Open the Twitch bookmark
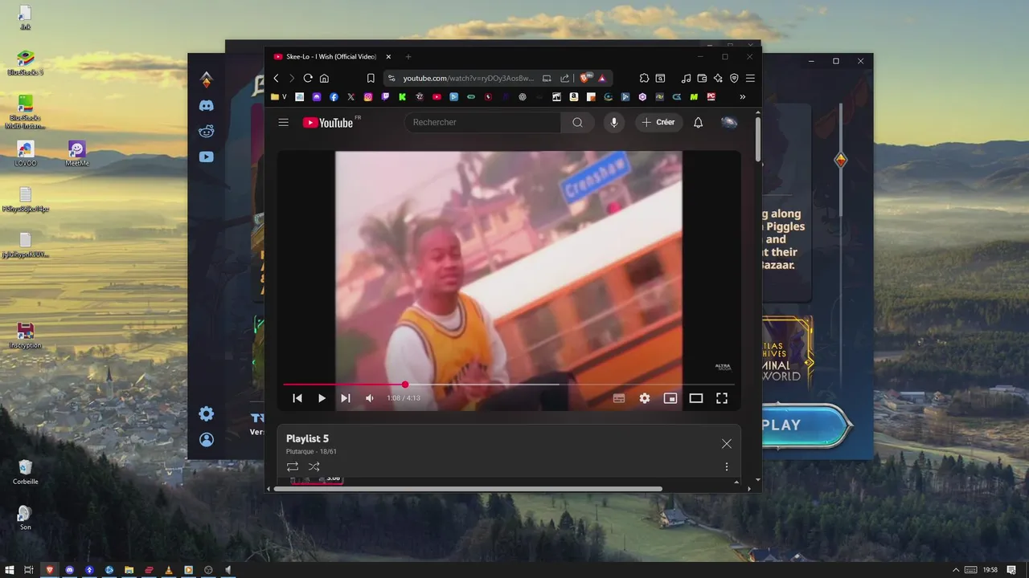This screenshot has width=1029, height=578. 385,96
